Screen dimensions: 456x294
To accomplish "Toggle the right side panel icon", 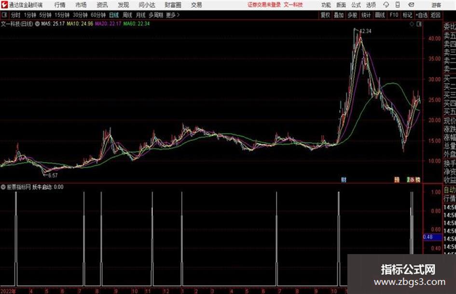I will tap(419, 24).
